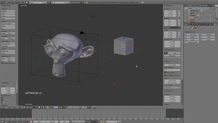
Task: Open the File menu
Action: pyautogui.click(x=9, y=2)
